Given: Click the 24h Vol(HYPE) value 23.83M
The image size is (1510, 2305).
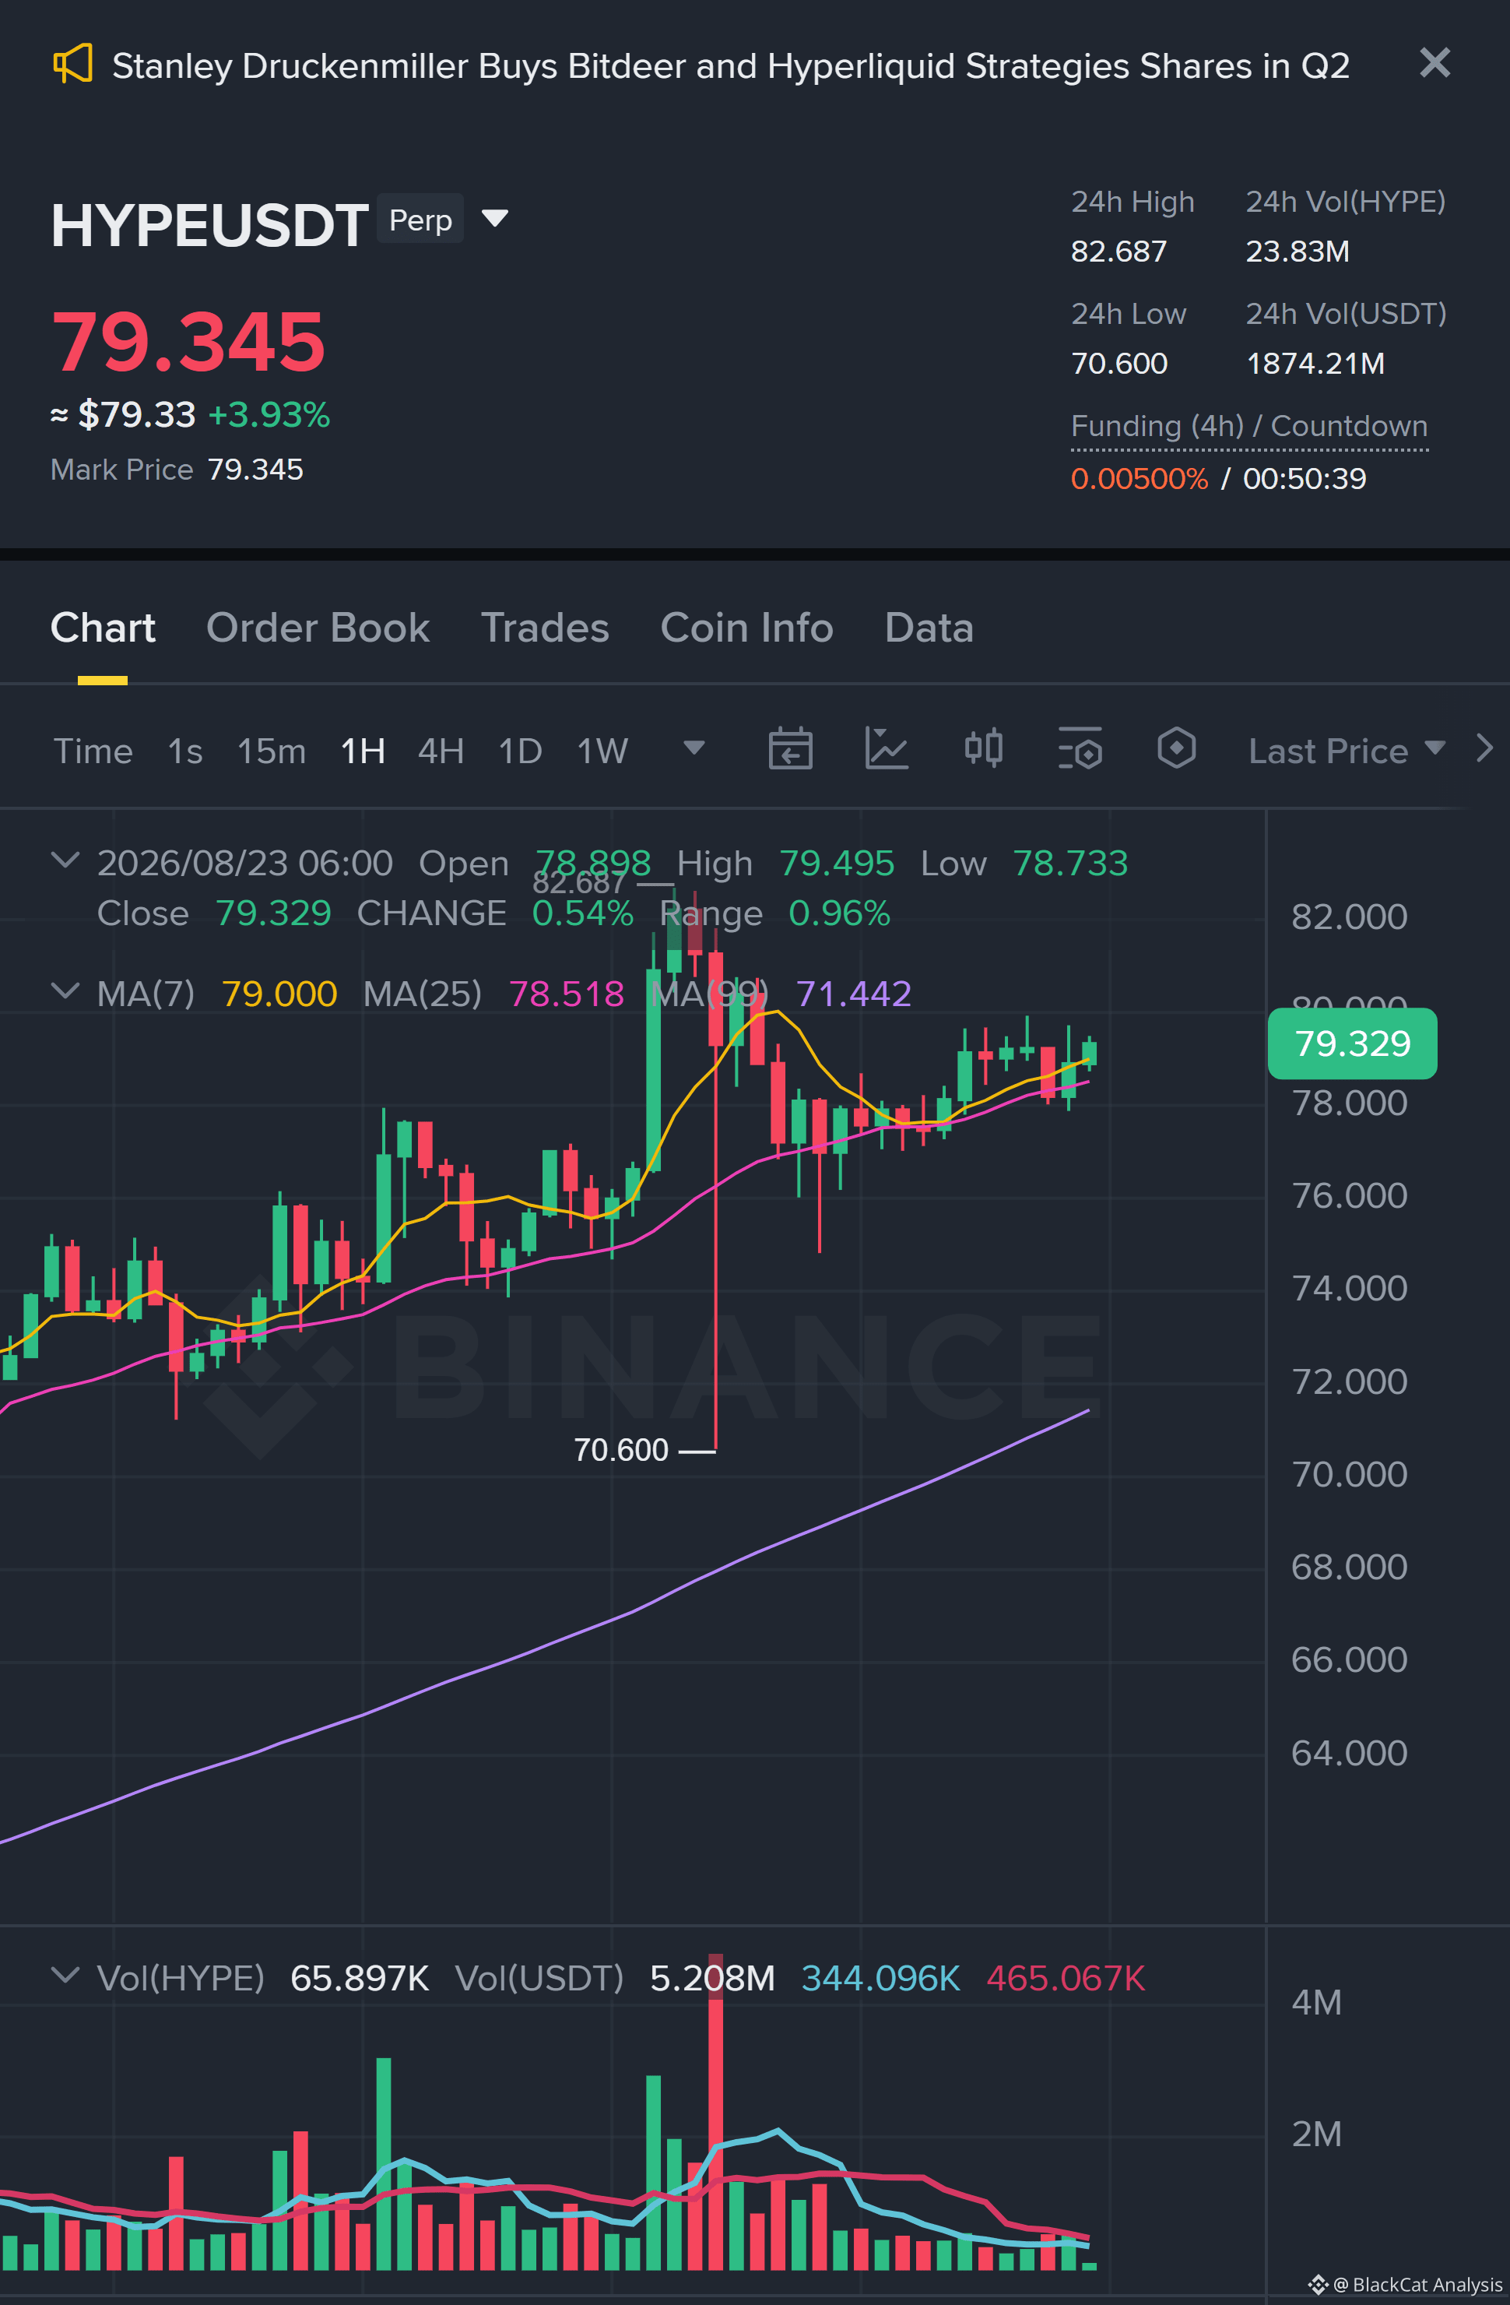Looking at the screenshot, I should [1297, 252].
